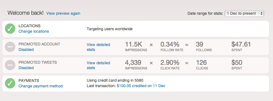The height and width of the screenshot is (101, 273).
Task: Open Change payment method link
Action: 41,86
